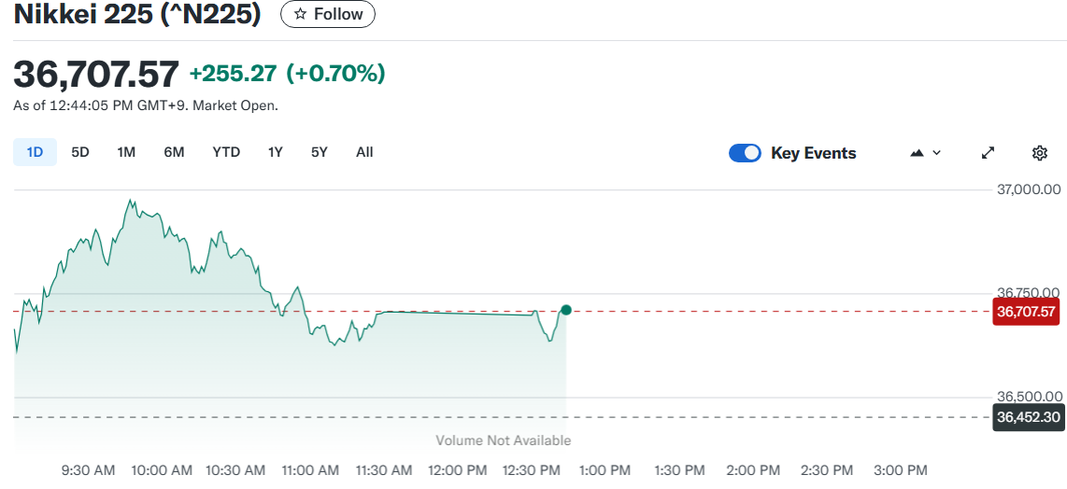Show the 6M chart range
Viewport: 1067px width, 489px height.
(x=174, y=152)
